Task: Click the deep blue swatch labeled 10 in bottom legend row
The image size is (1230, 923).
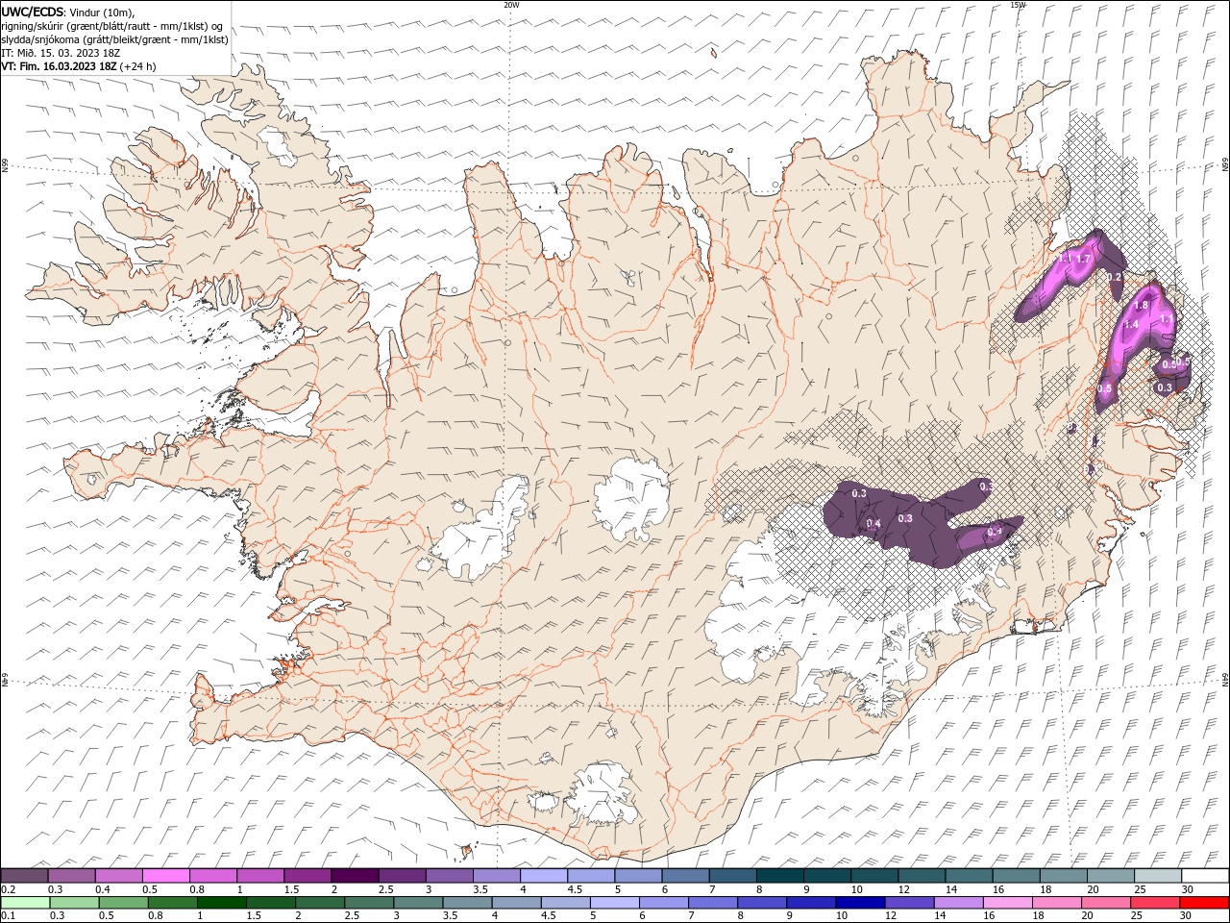Action: 859,902
